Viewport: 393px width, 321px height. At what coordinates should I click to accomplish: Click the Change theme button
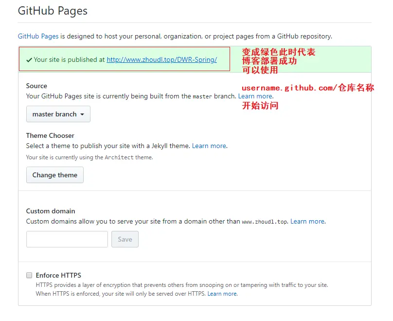[x=55, y=175]
